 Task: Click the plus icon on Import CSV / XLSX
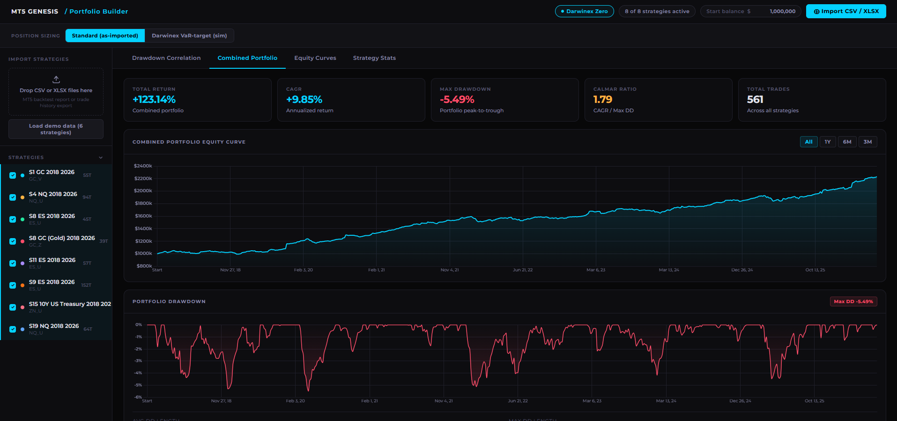point(816,12)
